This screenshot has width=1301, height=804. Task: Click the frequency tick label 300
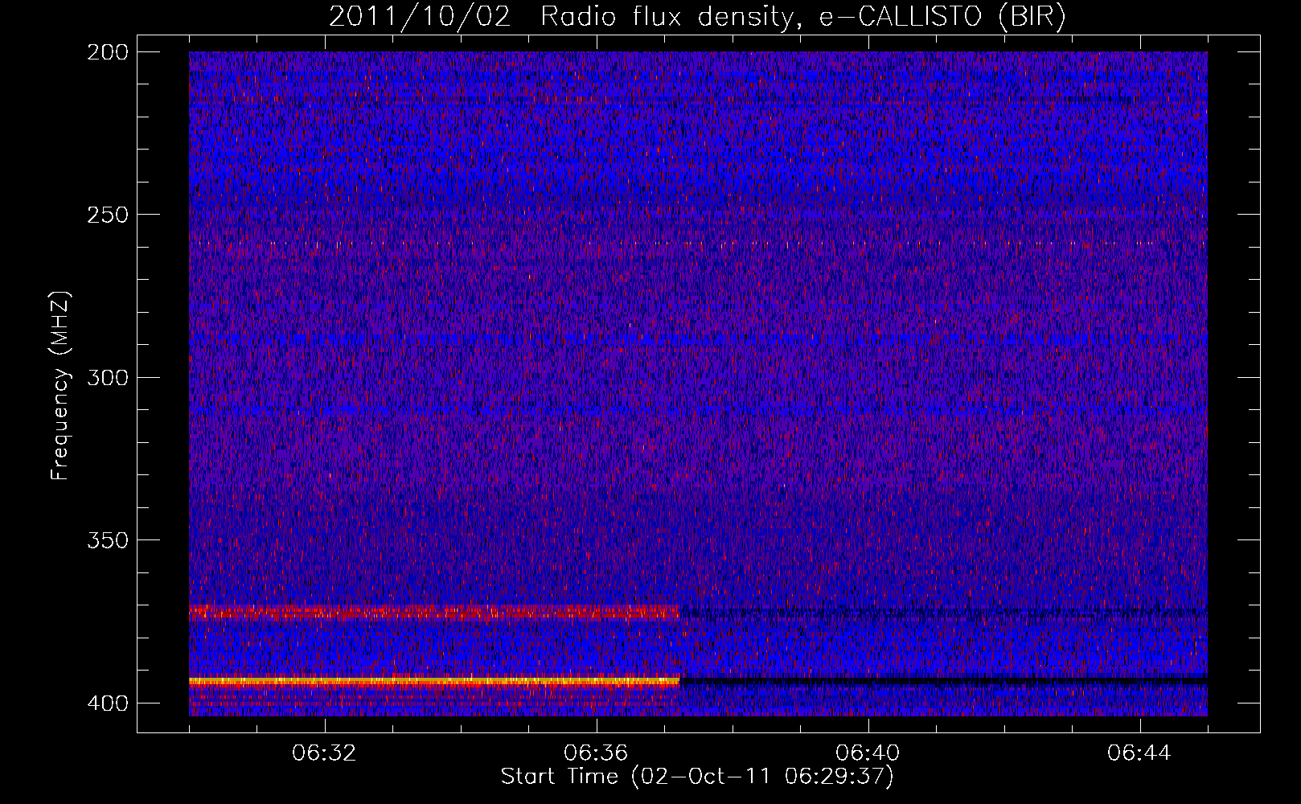107,377
